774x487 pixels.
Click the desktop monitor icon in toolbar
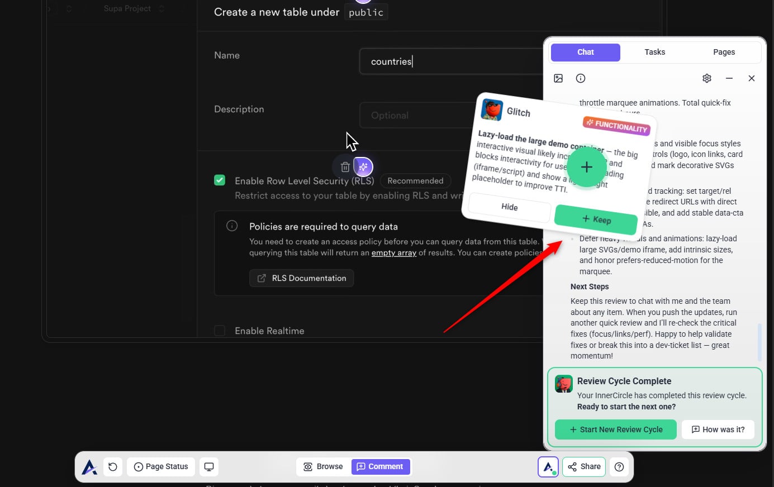pos(209,467)
